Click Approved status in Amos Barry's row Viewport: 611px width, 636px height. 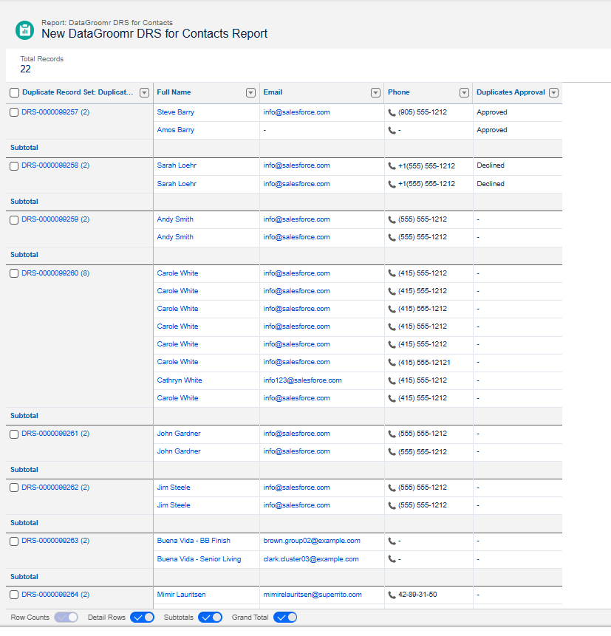(492, 130)
